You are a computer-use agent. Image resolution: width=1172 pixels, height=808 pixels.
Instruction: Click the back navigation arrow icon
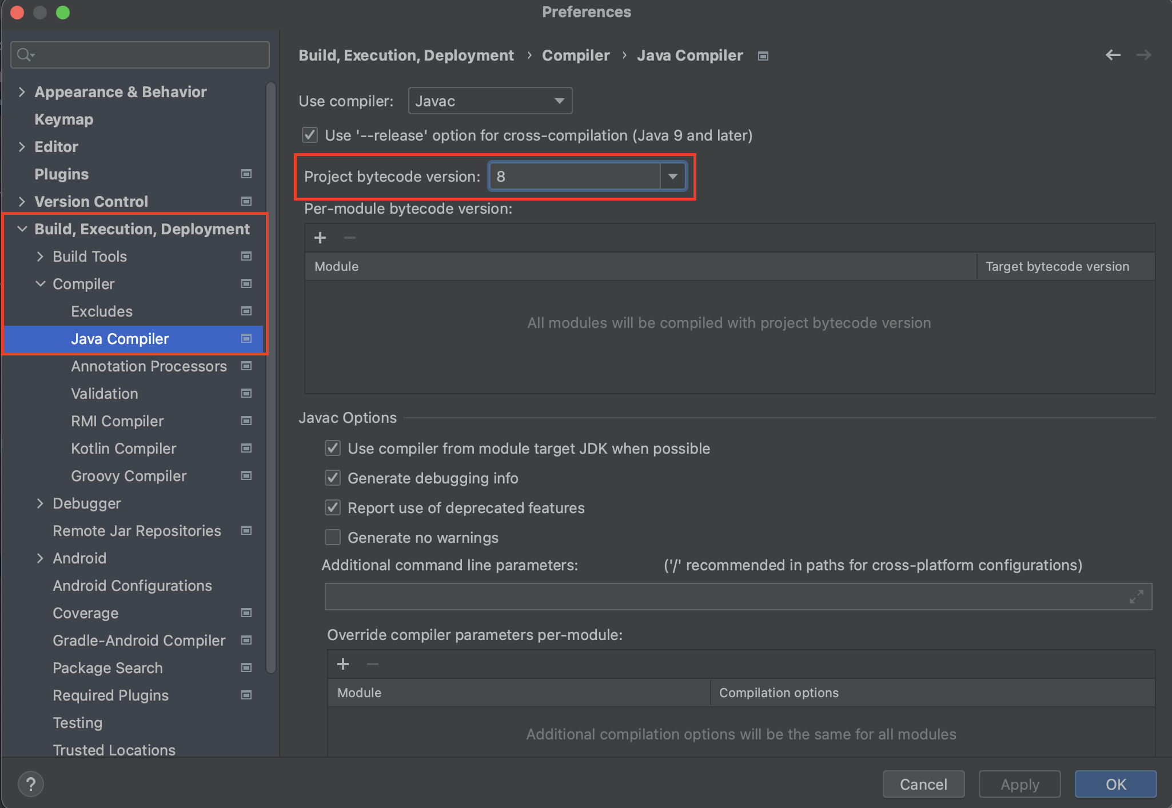pos(1113,55)
